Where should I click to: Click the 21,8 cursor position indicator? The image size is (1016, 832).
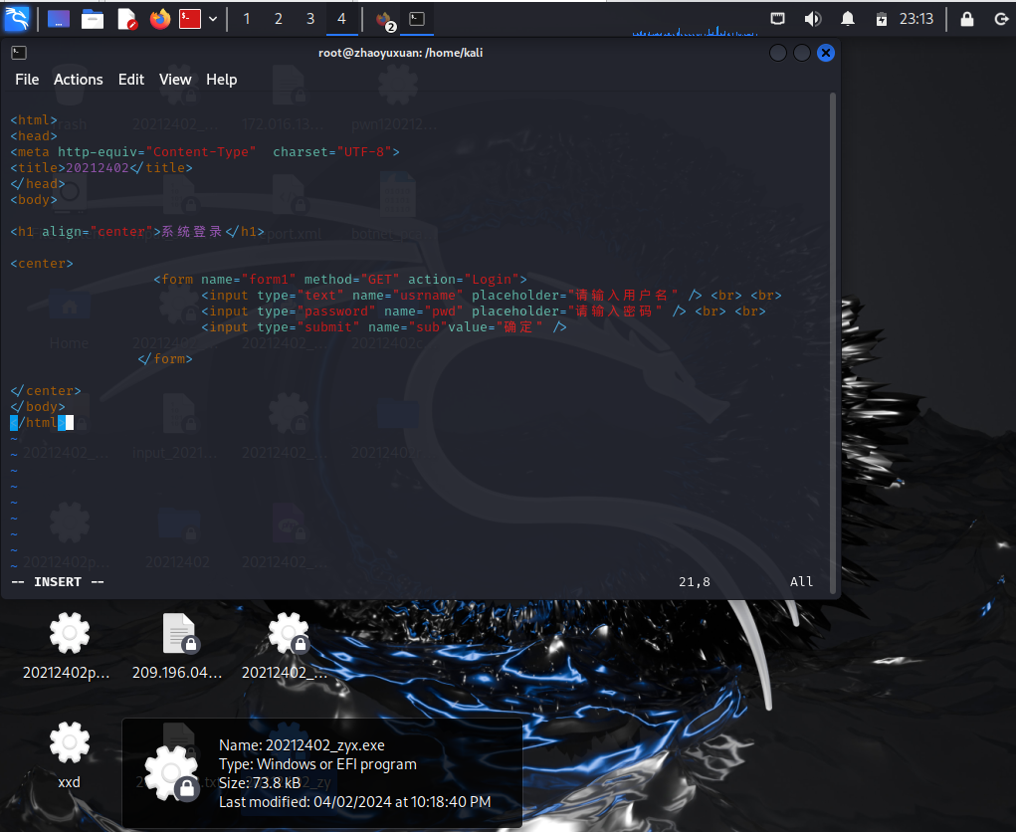tap(695, 582)
